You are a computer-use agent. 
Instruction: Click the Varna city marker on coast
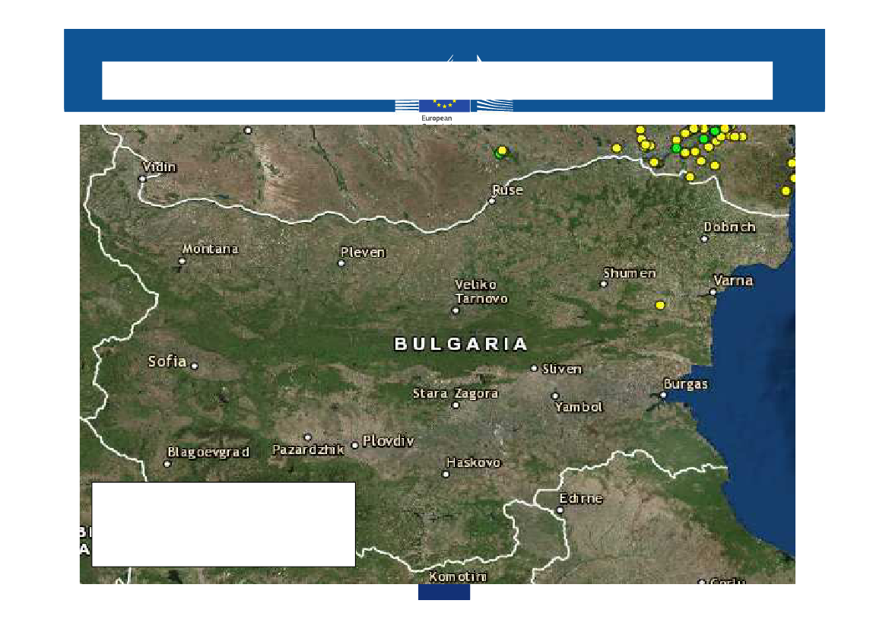click(713, 291)
